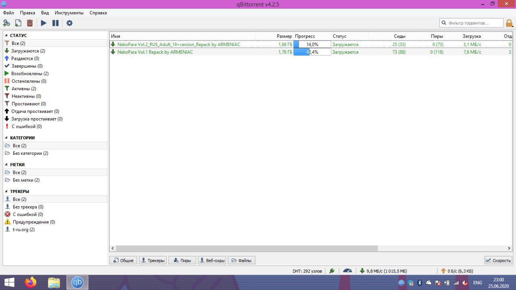Screen dimensions: 516x290
Task: Click the qBittorrent tray icon
Action: coord(402,283)
